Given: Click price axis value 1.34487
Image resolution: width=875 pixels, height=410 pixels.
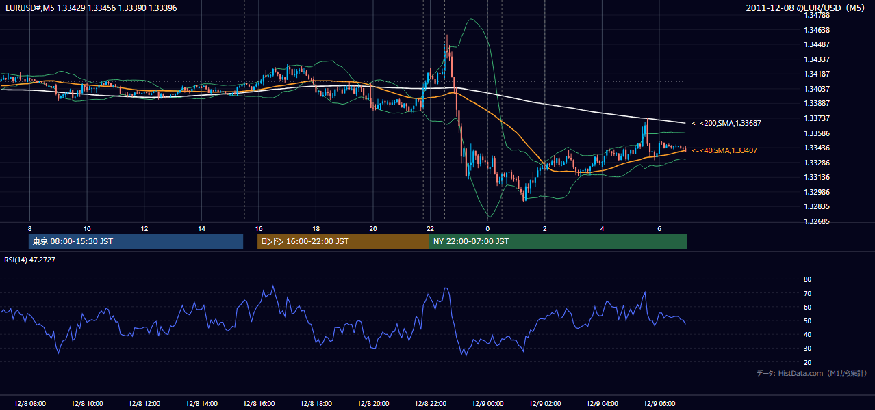Looking at the screenshot, I should pyautogui.click(x=817, y=45).
